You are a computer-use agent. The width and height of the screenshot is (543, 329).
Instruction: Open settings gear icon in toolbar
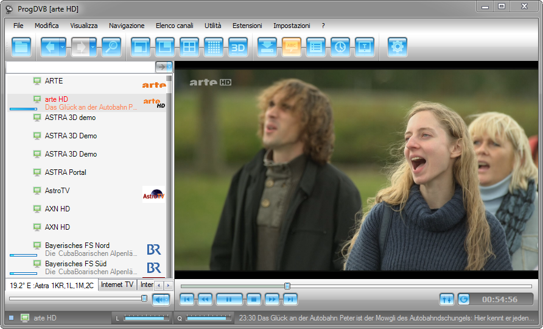(398, 47)
